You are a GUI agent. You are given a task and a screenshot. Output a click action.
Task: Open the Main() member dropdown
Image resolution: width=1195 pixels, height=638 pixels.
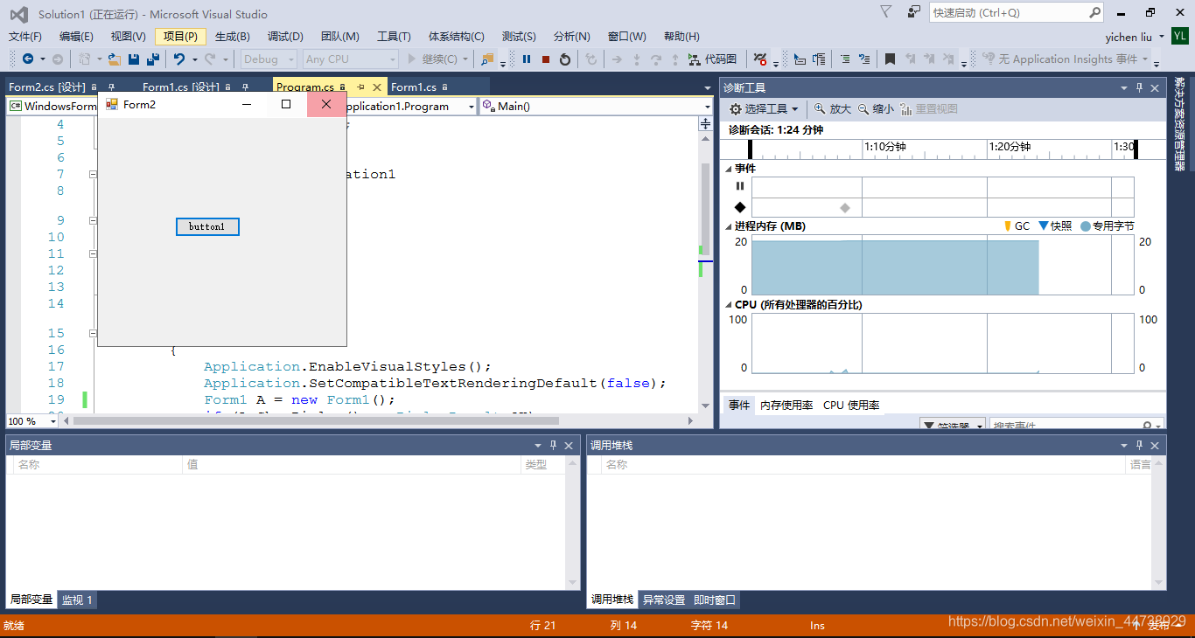point(596,106)
